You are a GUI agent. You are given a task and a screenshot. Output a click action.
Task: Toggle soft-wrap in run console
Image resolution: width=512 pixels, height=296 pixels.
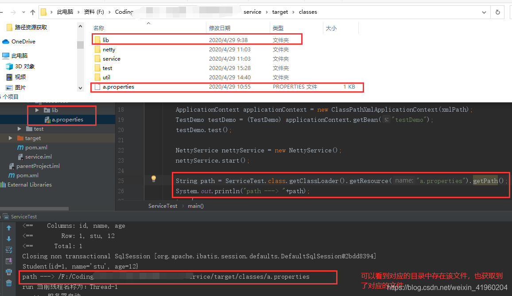click(x=9, y=250)
